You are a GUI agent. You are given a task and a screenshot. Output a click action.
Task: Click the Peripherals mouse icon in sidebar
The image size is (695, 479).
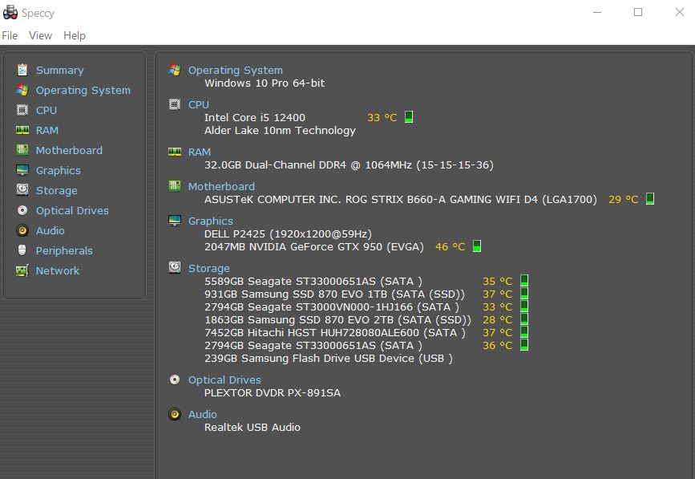click(x=22, y=250)
